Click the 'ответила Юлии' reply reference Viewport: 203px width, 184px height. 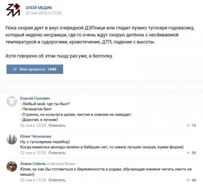(61, 163)
